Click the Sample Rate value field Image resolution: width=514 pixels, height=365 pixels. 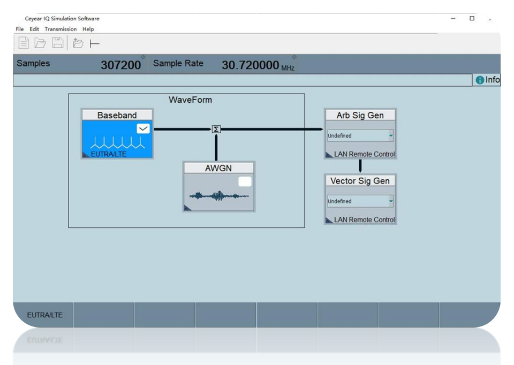click(251, 65)
